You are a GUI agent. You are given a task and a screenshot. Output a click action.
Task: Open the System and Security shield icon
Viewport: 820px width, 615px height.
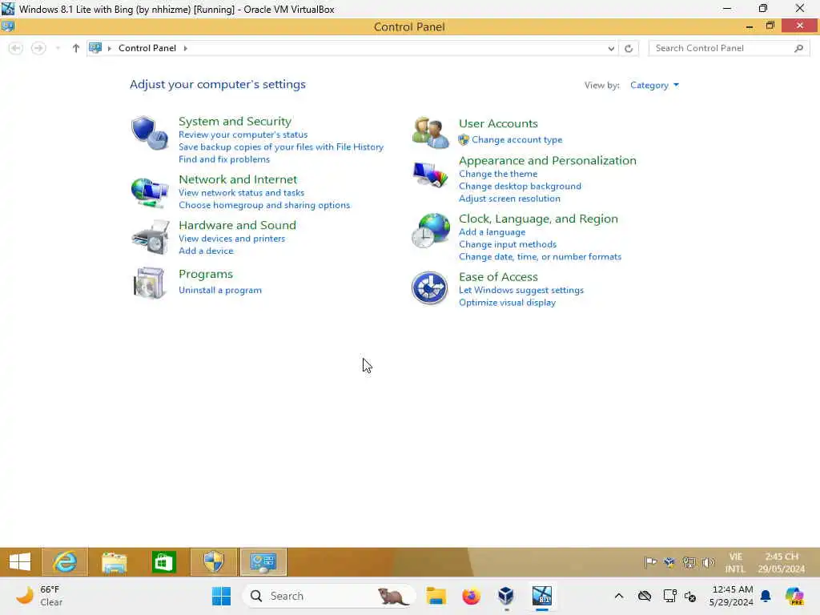point(150,133)
